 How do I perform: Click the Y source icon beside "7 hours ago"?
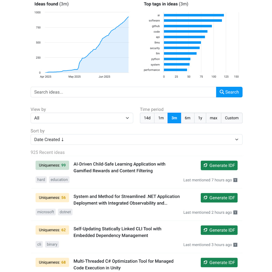point(235,180)
